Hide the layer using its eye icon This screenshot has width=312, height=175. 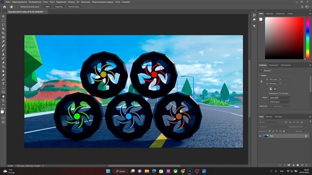[260, 136]
